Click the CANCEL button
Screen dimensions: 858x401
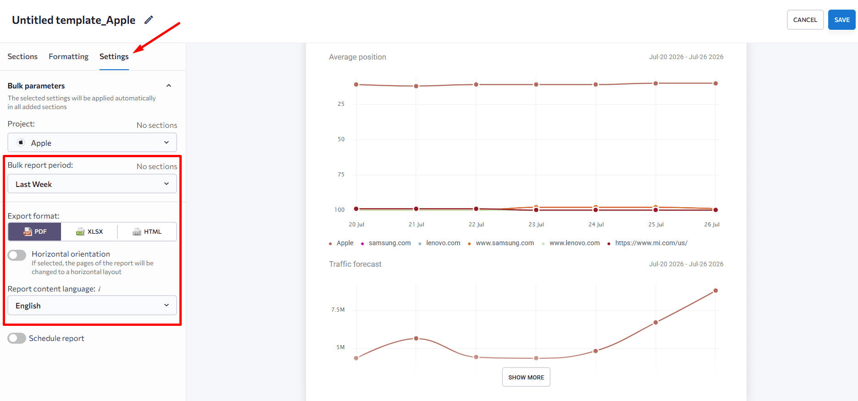pos(805,20)
